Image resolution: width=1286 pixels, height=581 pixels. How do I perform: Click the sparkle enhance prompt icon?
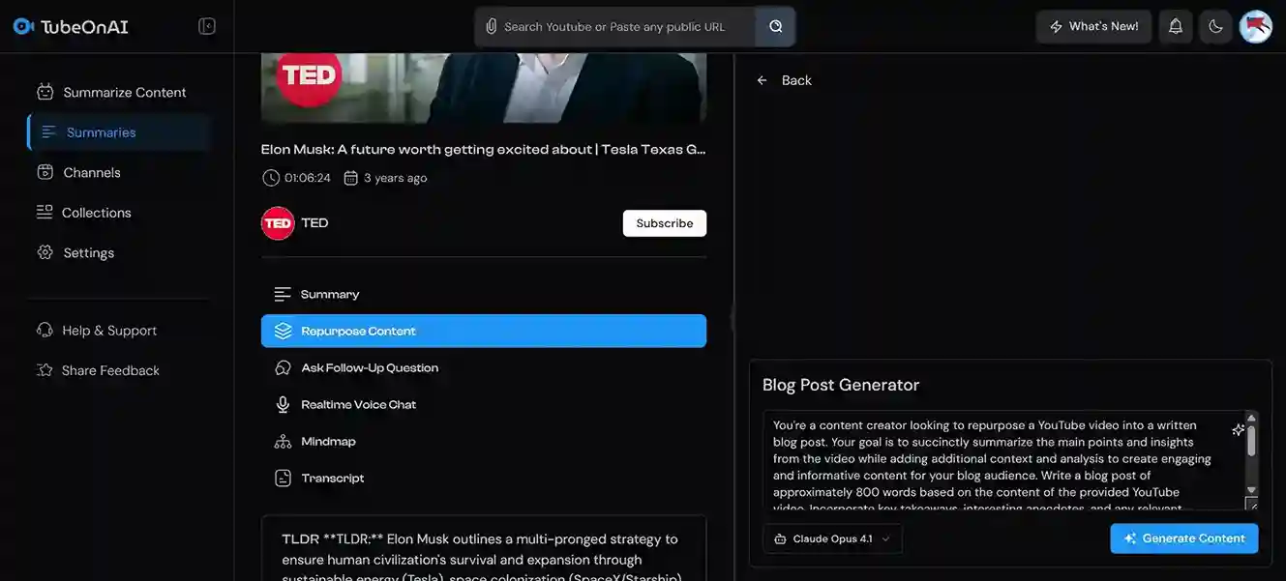point(1238,430)
